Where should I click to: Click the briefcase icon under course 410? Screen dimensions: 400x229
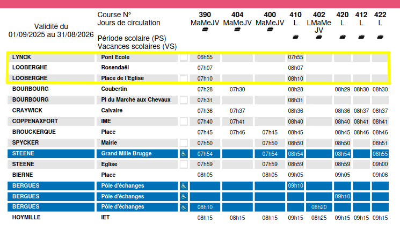point(295,37)
